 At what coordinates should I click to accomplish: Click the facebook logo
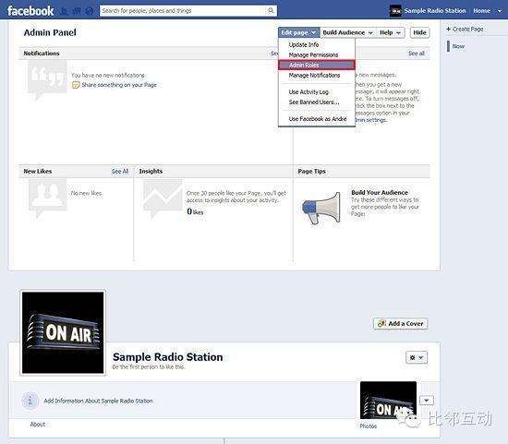(30, 11)
